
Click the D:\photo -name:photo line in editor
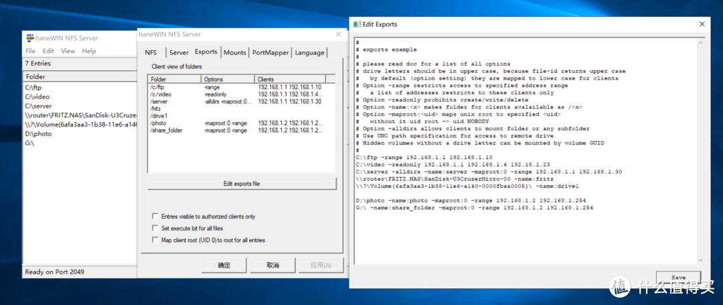click(x=471, y=201)
